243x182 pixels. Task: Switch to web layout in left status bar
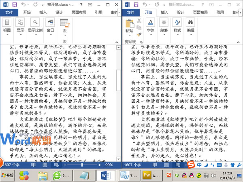(56, 165)
